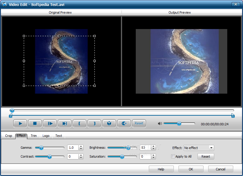This screenshot has width=243, height=176.
Task: Click the middle-right crop handle
Action: click(95, 61)
